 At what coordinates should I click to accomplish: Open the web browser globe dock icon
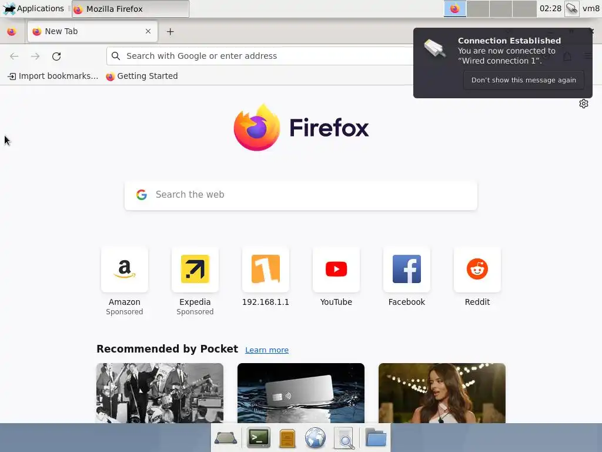(315, 438)
